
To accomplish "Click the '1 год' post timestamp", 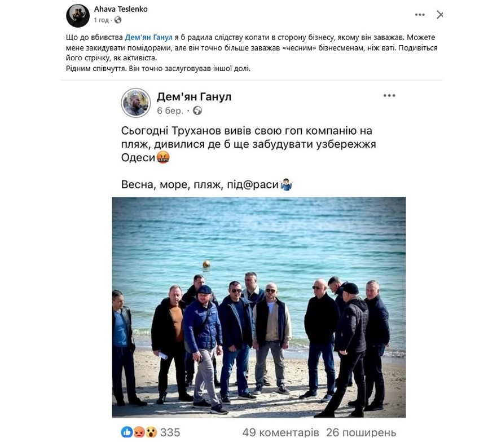I will tap(101, 20).
